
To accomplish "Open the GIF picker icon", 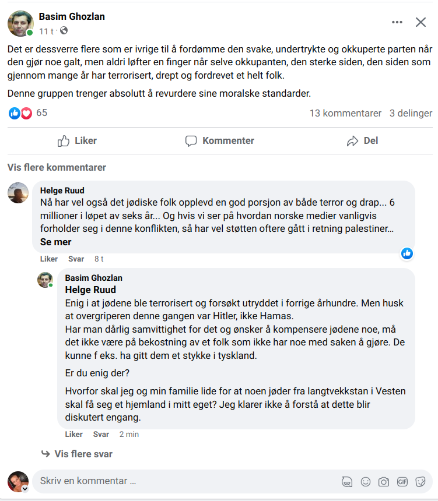I will (402, 482).
